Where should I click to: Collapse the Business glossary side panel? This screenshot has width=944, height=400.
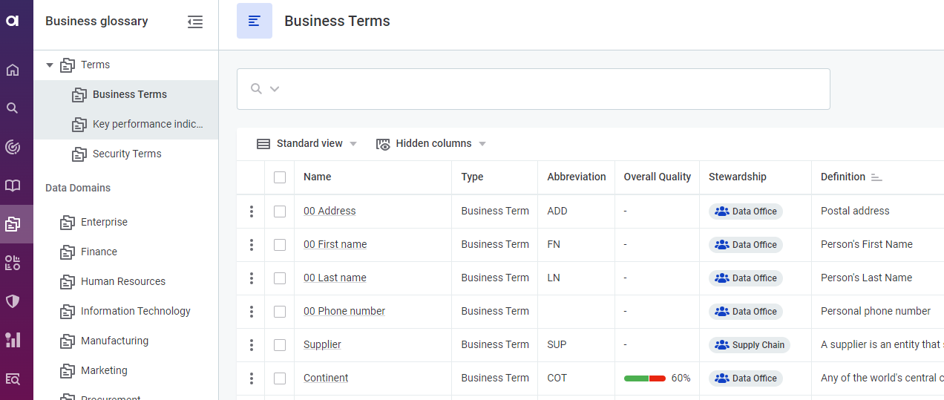(x=195, y=22)
